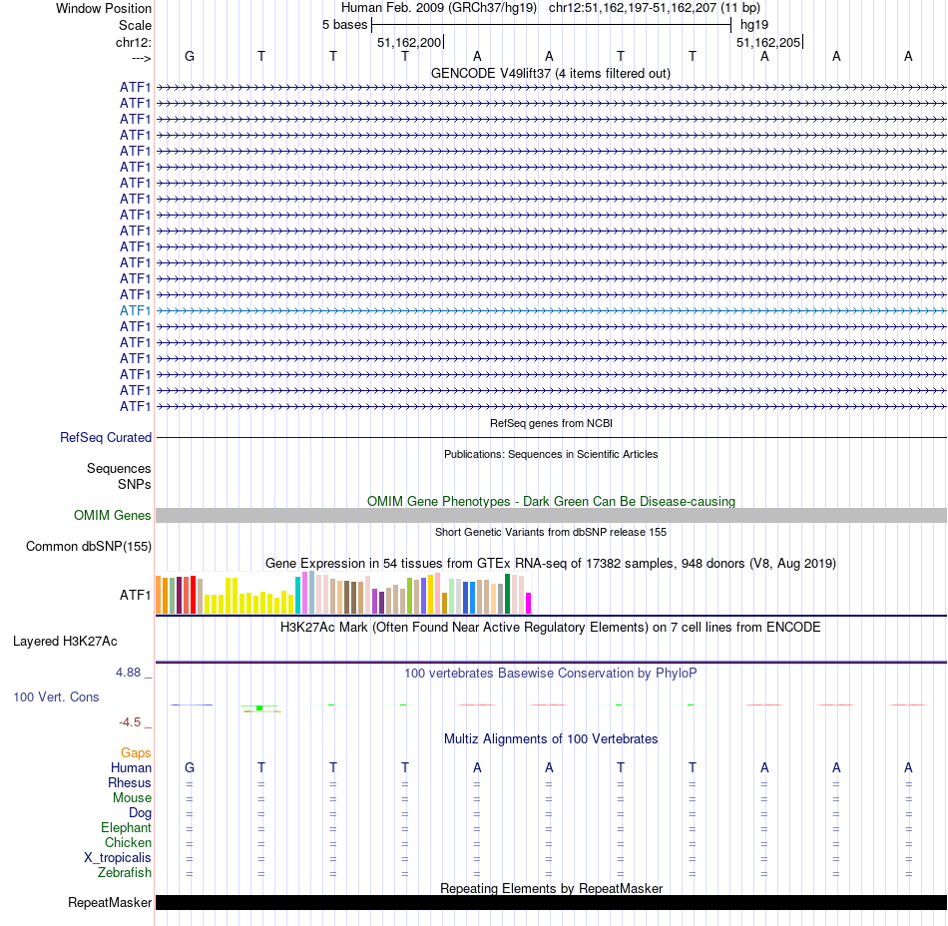Click the "Scale" track label
The image size is (948, 926).
click(135, 25)
